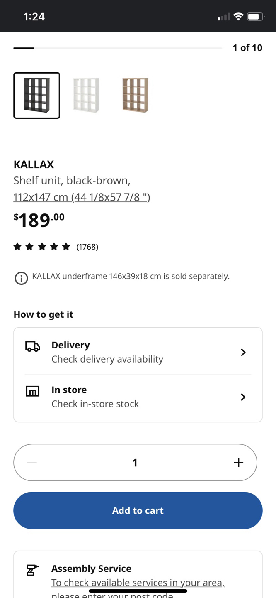
Task: Tap the Wi-Fi status icon
Action: click(x=238, y=17)
